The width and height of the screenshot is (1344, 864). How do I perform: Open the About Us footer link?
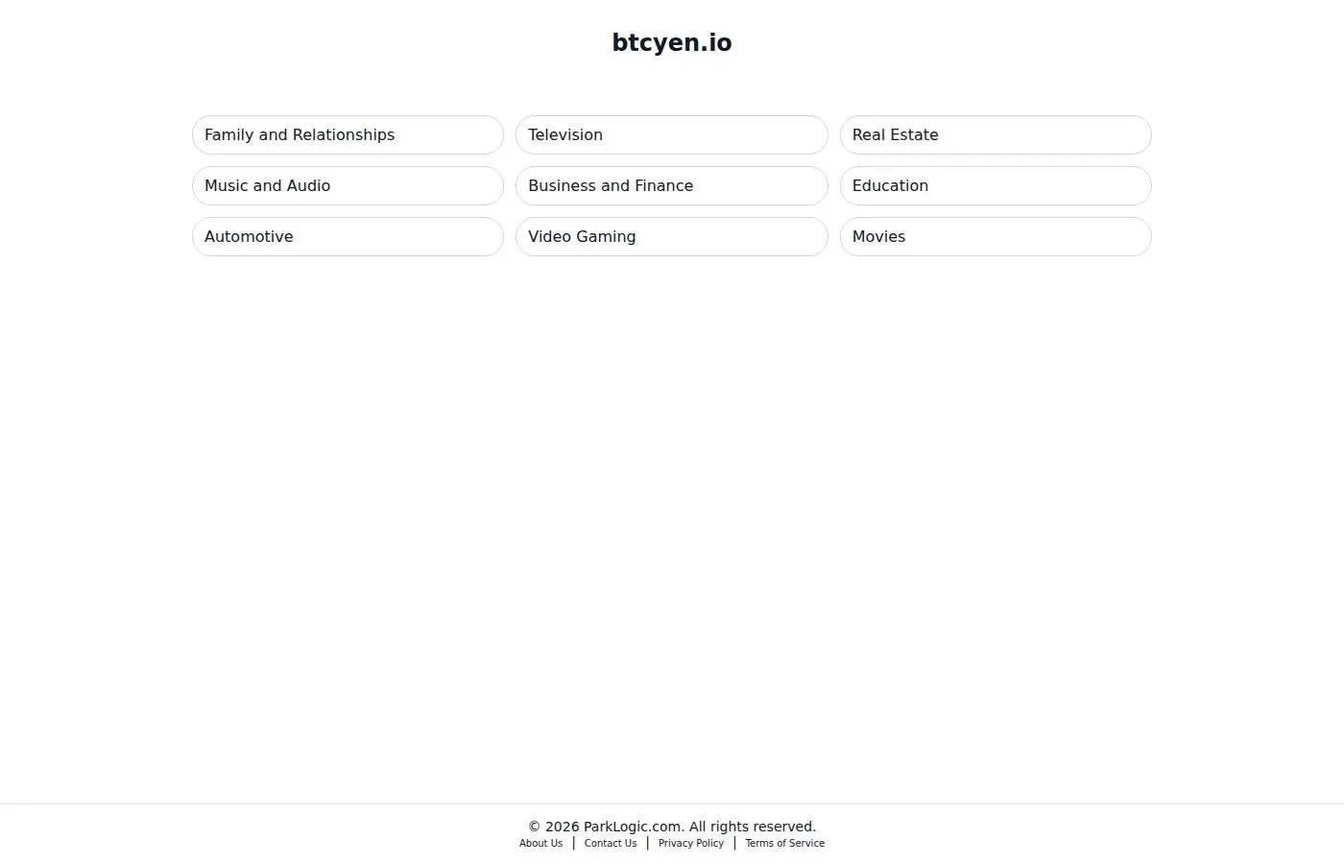pyautogui.click(x=541, y=844)
